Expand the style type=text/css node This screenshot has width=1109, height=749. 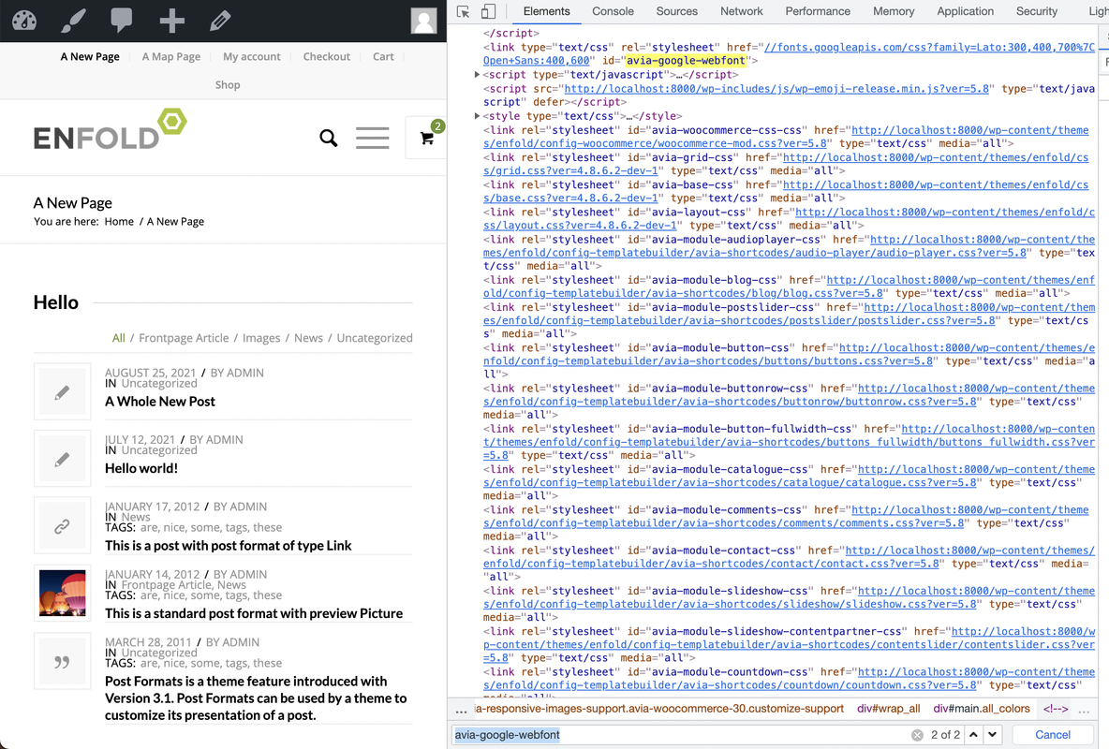(x=477, y=116)
